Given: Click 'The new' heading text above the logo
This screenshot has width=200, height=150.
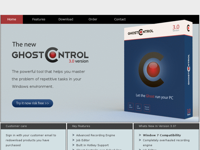Looking at the screenshot, I should (24, 44).
